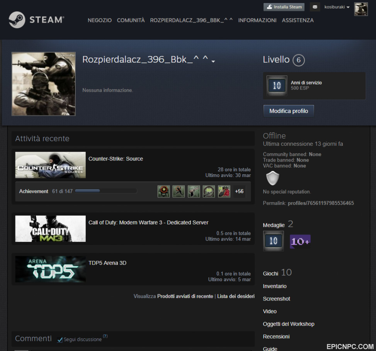Click the Trade banned: None text

coord(286,160)
